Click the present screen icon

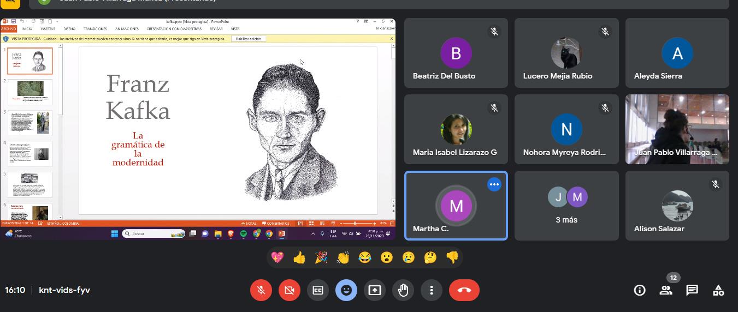[375, 290]
